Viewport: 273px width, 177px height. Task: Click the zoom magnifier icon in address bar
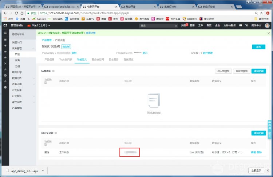256,13
